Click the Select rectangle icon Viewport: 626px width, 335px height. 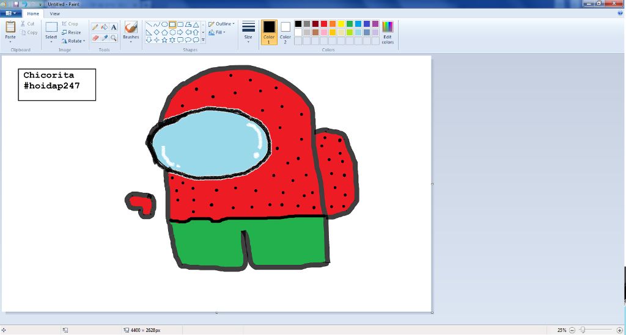tap(51, 27)
